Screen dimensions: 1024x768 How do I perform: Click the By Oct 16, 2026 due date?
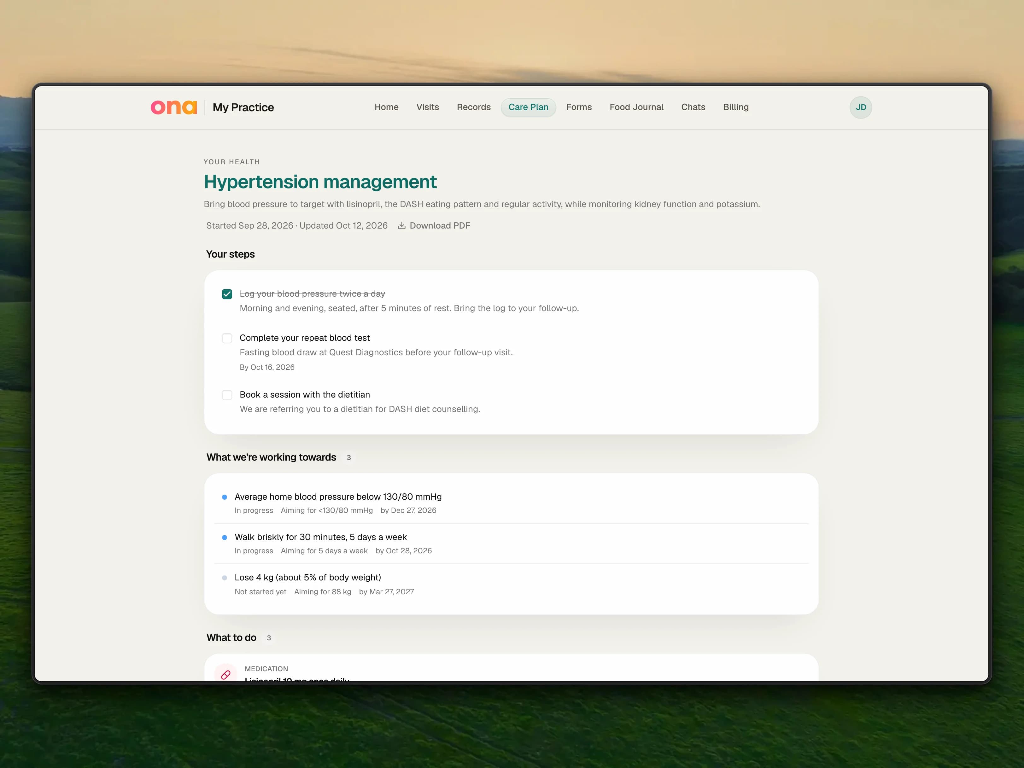tap(267, 367)
